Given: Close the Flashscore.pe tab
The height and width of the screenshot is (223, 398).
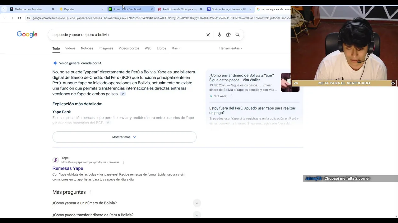Looking at the screenshot, I should tap(53, 9).
